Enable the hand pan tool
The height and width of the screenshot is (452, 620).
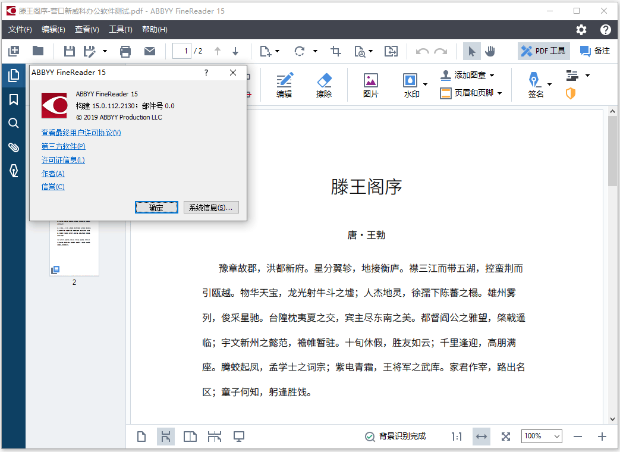coord(490,51)
